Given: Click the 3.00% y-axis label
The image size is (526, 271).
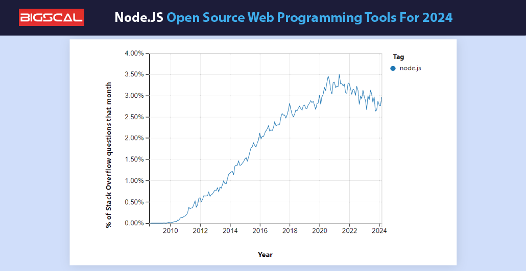Looking at the screenshot, I should click(x=134, y=96).
